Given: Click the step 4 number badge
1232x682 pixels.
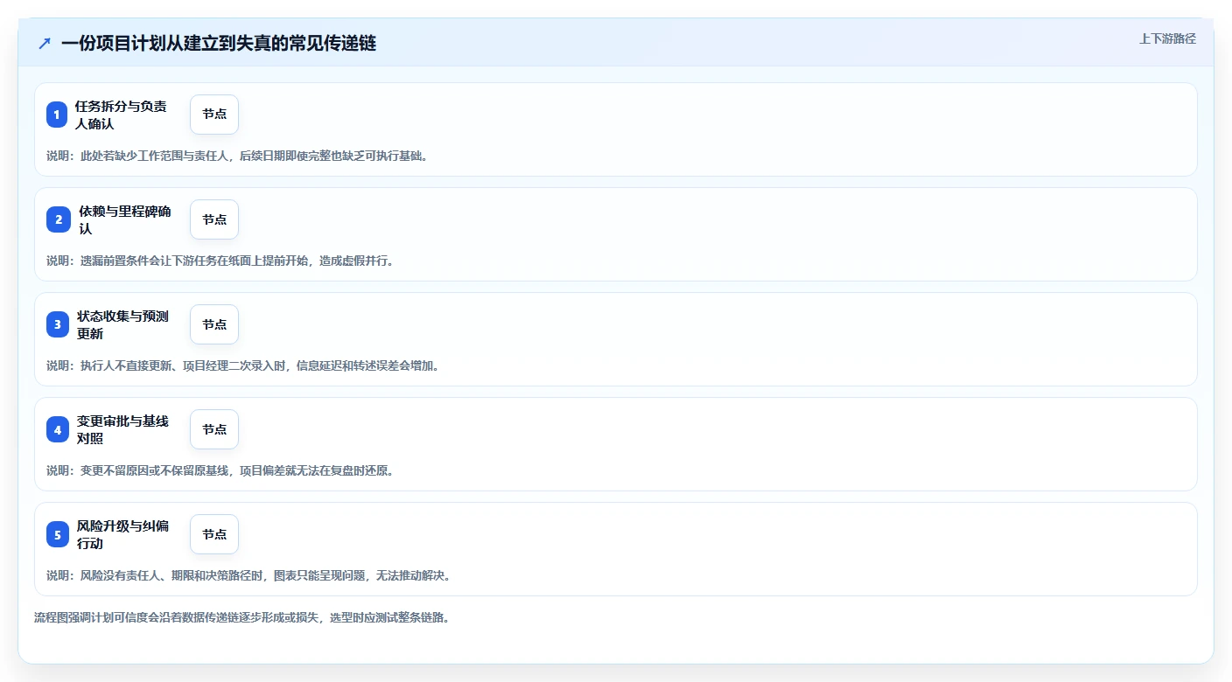Looking at the screenshot, I should [57, 429].
